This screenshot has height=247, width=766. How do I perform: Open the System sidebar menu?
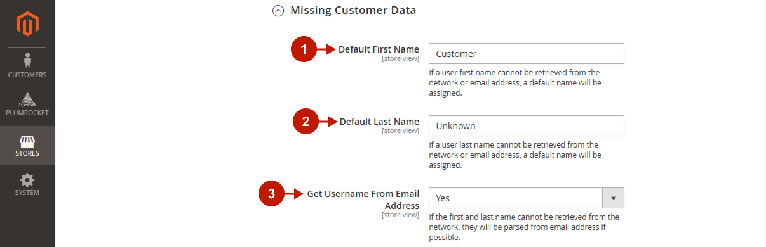point(27,184)
